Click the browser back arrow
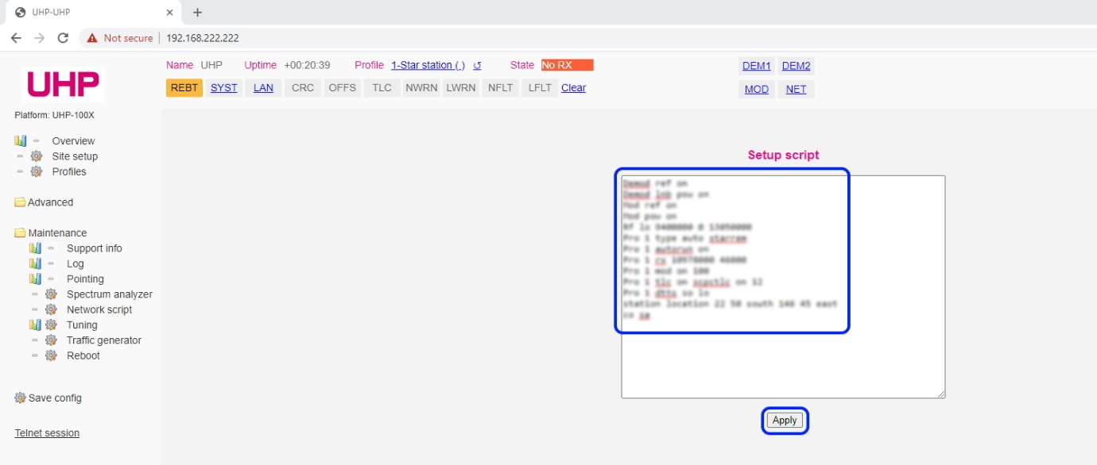 coord(16,38)
